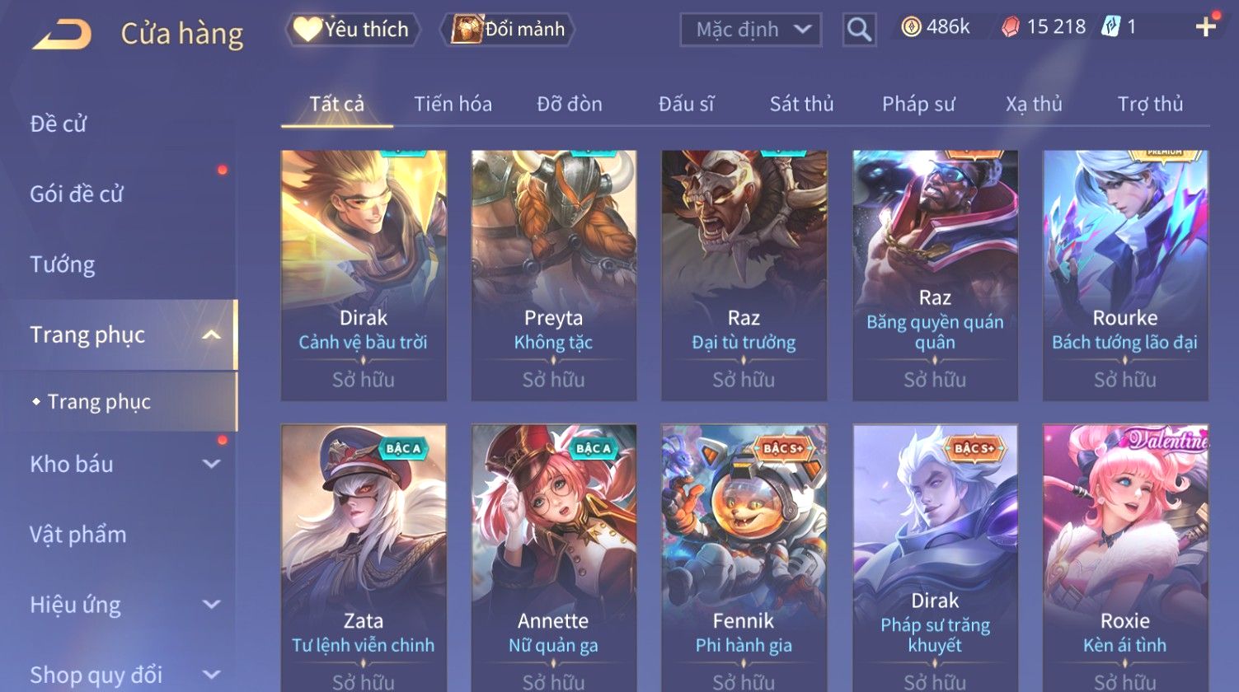The width and height of the screenshot is (1239, 692).
Task: Open the search magnifier icon
Action: (859, 30)
